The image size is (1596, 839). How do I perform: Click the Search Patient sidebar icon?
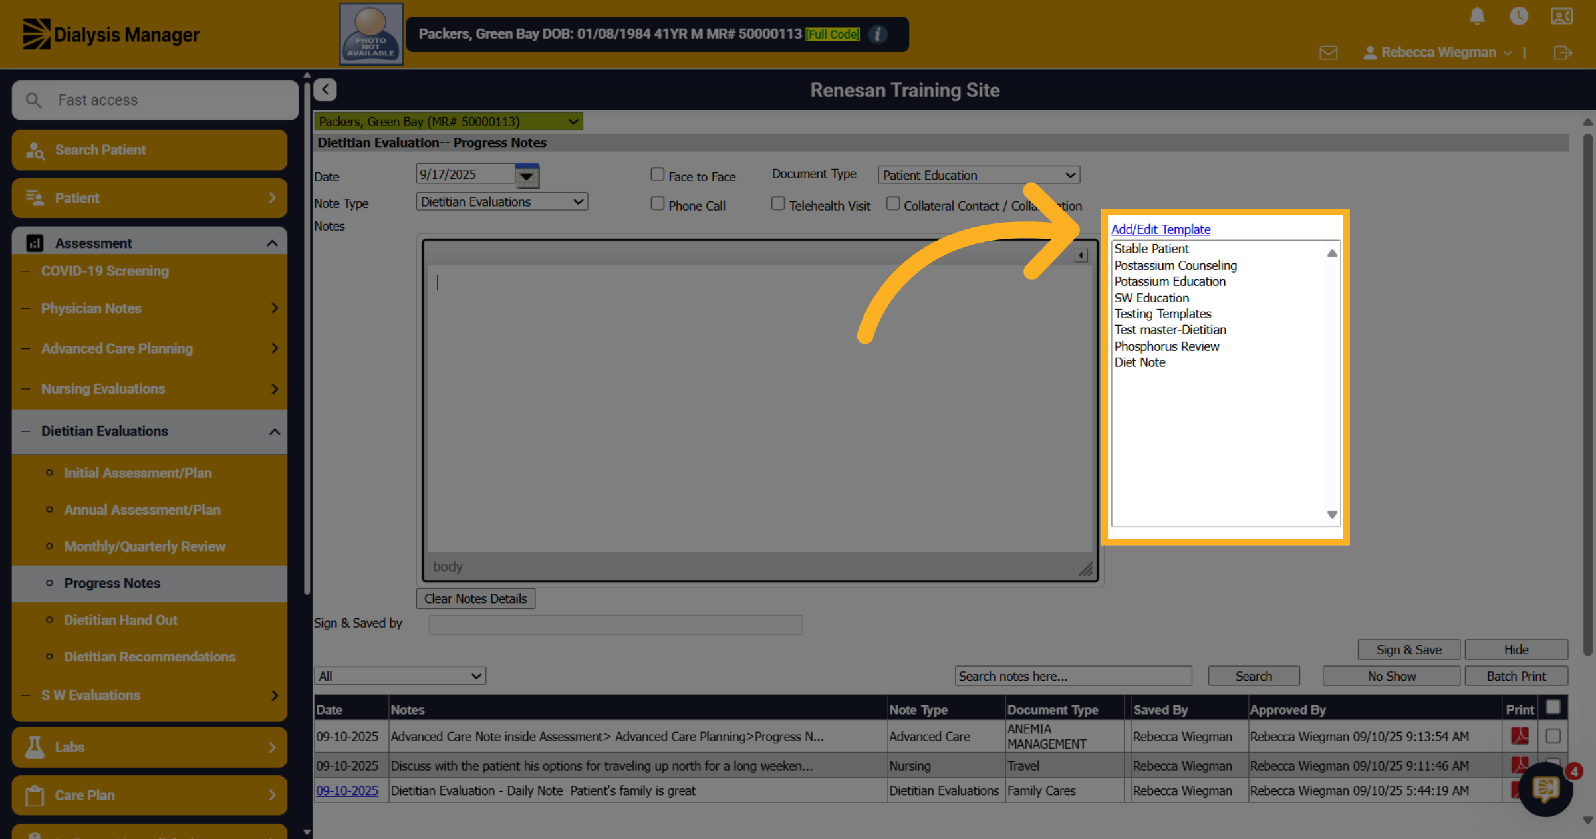tap(35, 150)
